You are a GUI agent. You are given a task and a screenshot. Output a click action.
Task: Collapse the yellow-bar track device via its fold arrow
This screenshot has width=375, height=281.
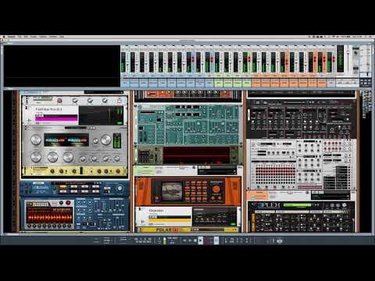point(140,209)
